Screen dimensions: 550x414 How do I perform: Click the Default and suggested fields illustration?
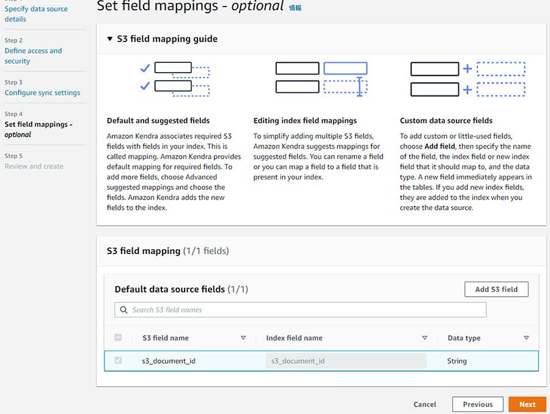click(x=175, y=79)
